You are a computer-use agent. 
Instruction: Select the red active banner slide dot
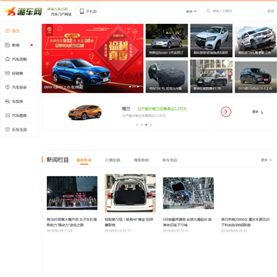(134, 87)
